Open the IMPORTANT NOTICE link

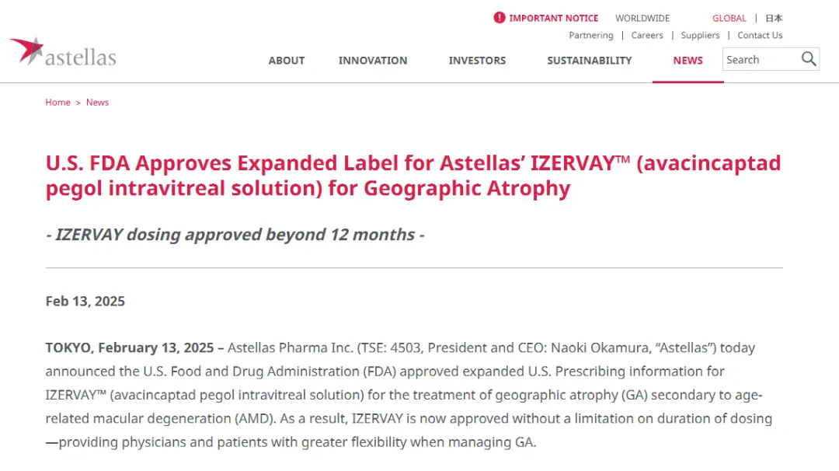[554, 18]
